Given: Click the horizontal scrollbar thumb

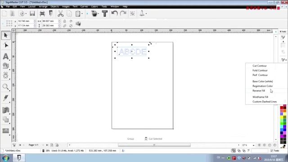Looking at the screenshot, I should tap(154, 145).
